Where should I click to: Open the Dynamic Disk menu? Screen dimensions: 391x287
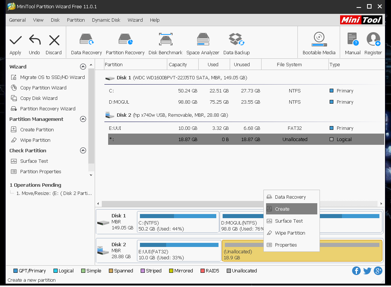[106, 20]
